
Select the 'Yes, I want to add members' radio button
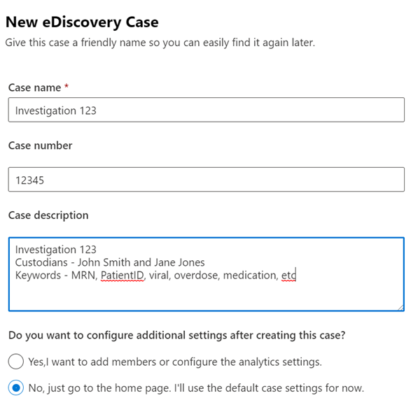pyautogui.click(x=15, y=362)
